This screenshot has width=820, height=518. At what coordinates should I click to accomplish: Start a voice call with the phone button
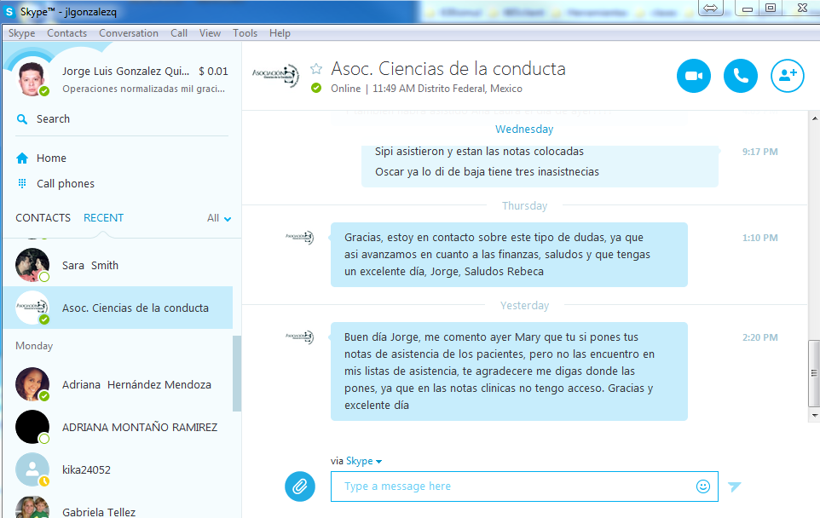click(741, 76)
